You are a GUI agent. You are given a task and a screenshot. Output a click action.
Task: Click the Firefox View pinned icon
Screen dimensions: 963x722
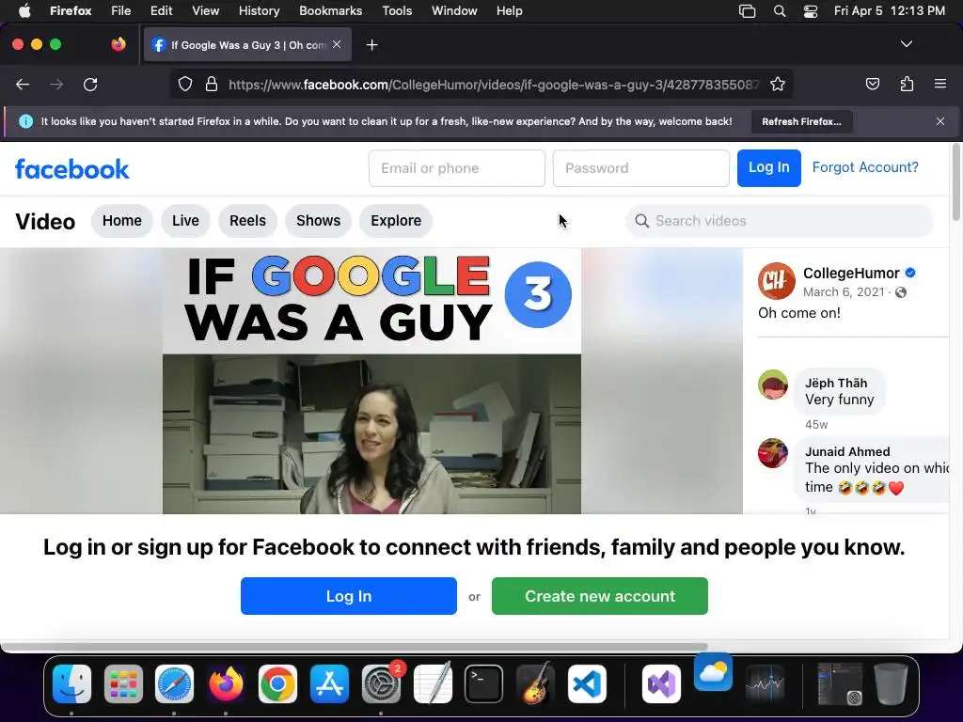(118, 44)
